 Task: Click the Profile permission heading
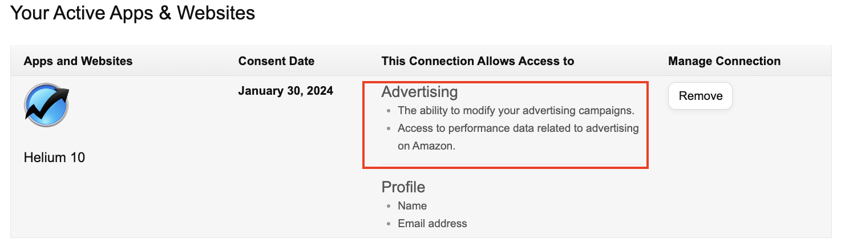[403, 187]
